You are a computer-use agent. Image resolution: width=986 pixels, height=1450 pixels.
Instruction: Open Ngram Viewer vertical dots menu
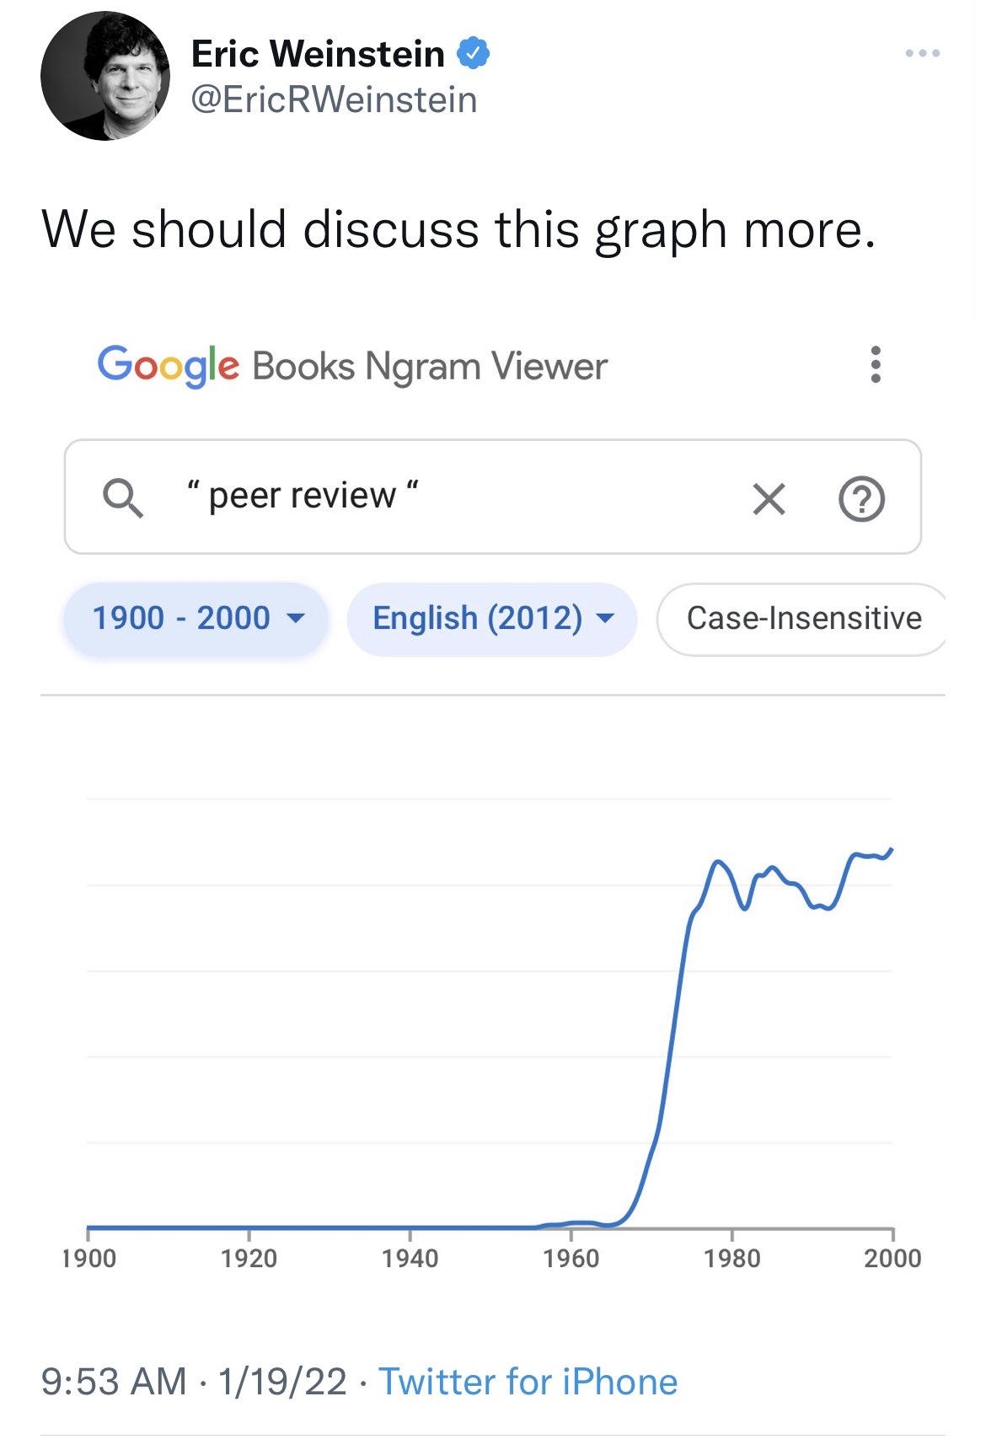[876, 364]
